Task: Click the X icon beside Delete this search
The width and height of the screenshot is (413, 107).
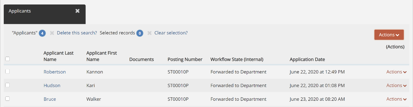Action: pos(52,33)
